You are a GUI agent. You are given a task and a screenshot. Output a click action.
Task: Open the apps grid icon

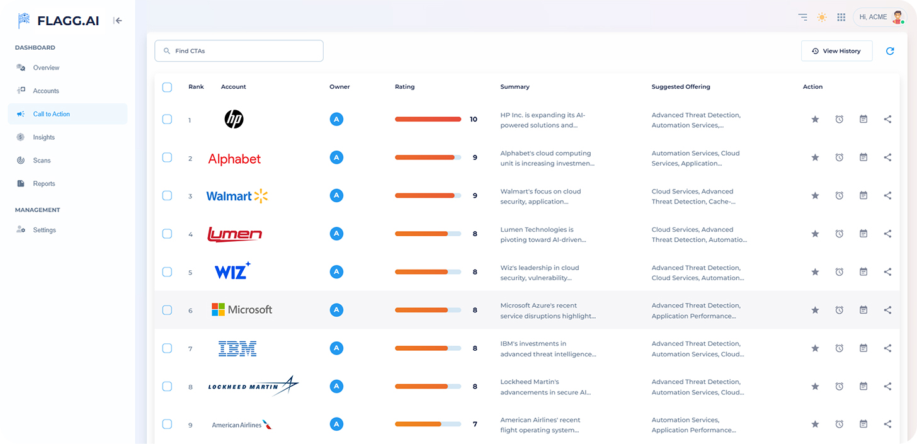coord(841,17)
